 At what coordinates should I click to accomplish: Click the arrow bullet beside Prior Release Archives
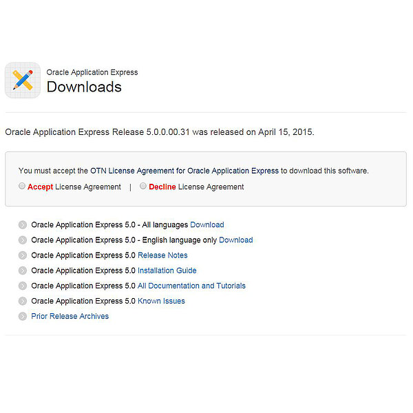point(23,316)
